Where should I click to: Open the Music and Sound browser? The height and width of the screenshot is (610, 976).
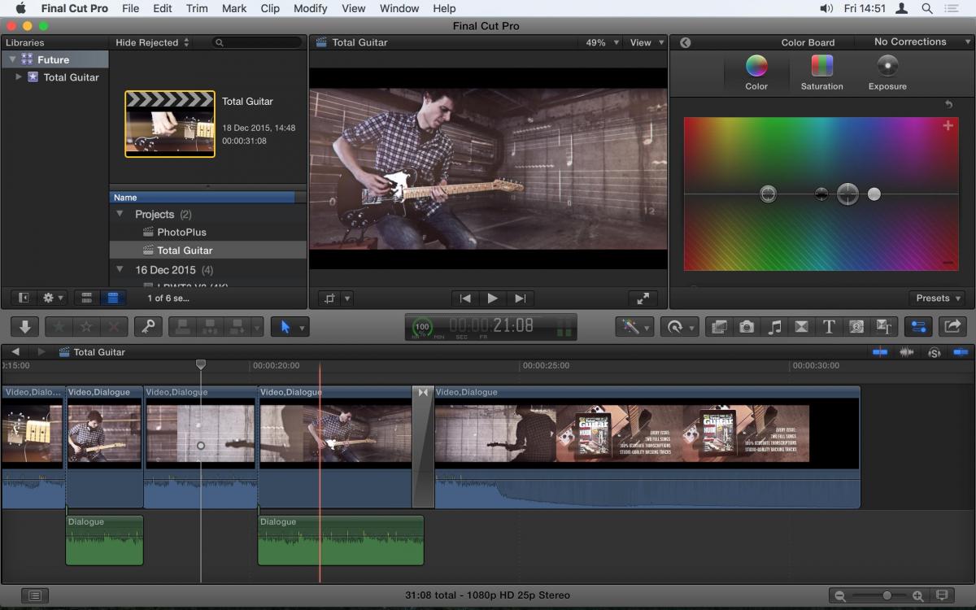(774, 327)
